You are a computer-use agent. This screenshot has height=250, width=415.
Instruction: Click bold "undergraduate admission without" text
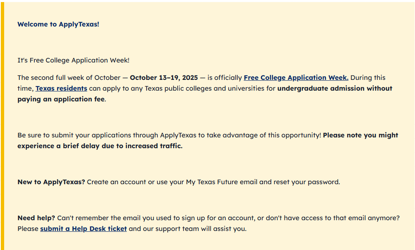335,89
